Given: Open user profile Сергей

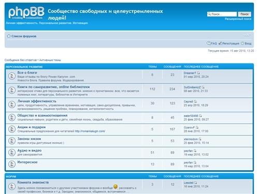Looking at the screenshot, I should 188,101.
